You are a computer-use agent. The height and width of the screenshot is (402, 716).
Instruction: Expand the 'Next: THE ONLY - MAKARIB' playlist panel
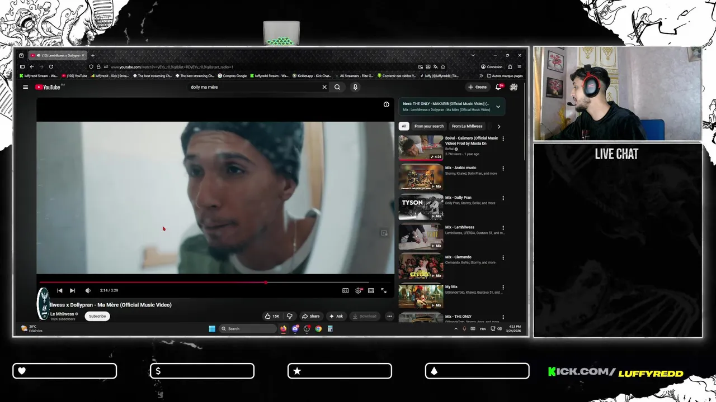pos(498,107)
